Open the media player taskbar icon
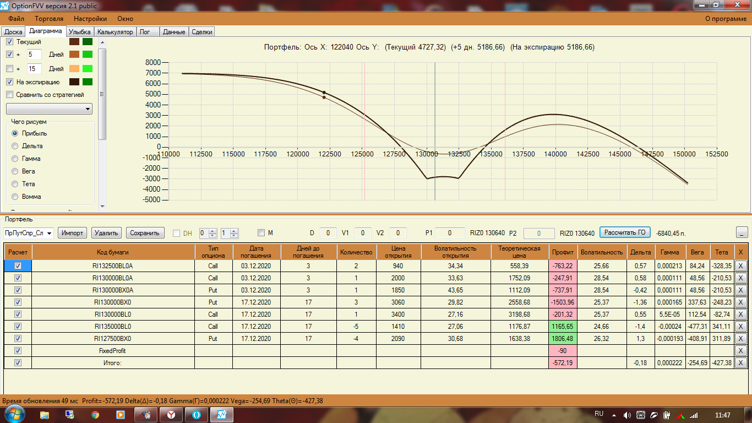The width and height of the screenshot is (752, 423). (x=121, y=414)
